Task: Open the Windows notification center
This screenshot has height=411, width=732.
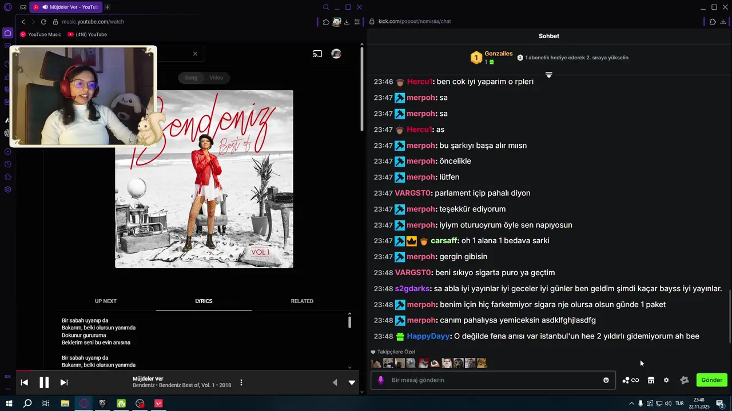Action: [721, 404]
